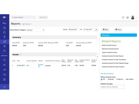This screenshot has height=104, width=139.
Task: Select the Lab orders radio button
Action: pos(124,79)
